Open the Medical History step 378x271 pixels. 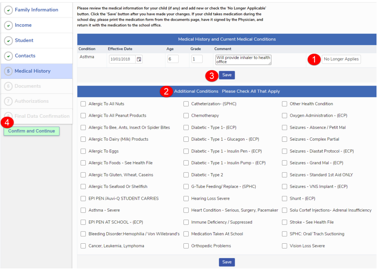[32, 71]
